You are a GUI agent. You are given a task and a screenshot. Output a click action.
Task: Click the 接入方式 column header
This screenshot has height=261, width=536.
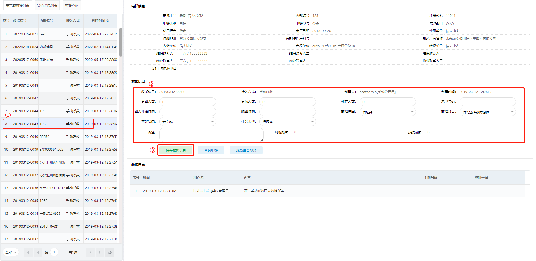[x=74, y=21]
